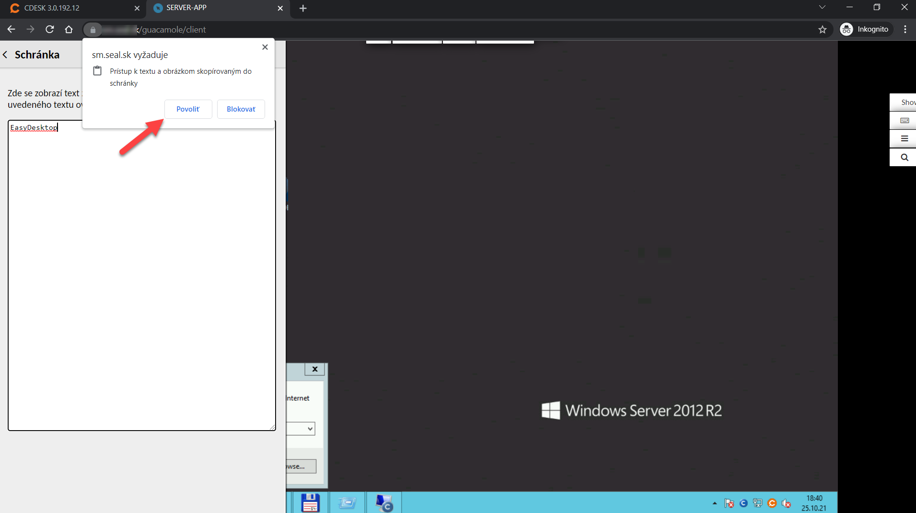
Task: Click into the clipboard text area with EasyDesktop
Action: point(142,275)
